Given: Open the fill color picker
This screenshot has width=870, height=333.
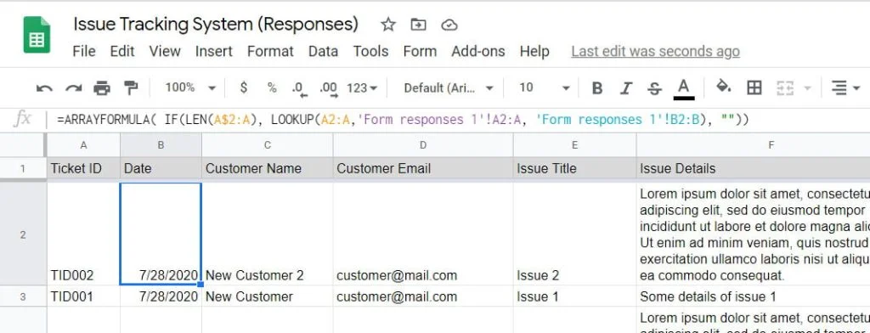Looking at the screenshot, I should point(724,87).
